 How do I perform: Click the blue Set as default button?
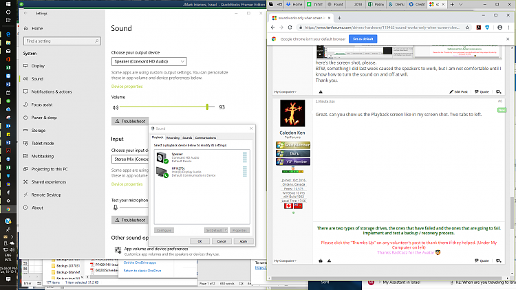pos(365,39)
